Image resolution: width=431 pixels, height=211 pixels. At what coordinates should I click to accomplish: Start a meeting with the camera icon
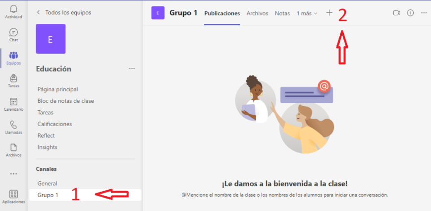coord(396,13)
